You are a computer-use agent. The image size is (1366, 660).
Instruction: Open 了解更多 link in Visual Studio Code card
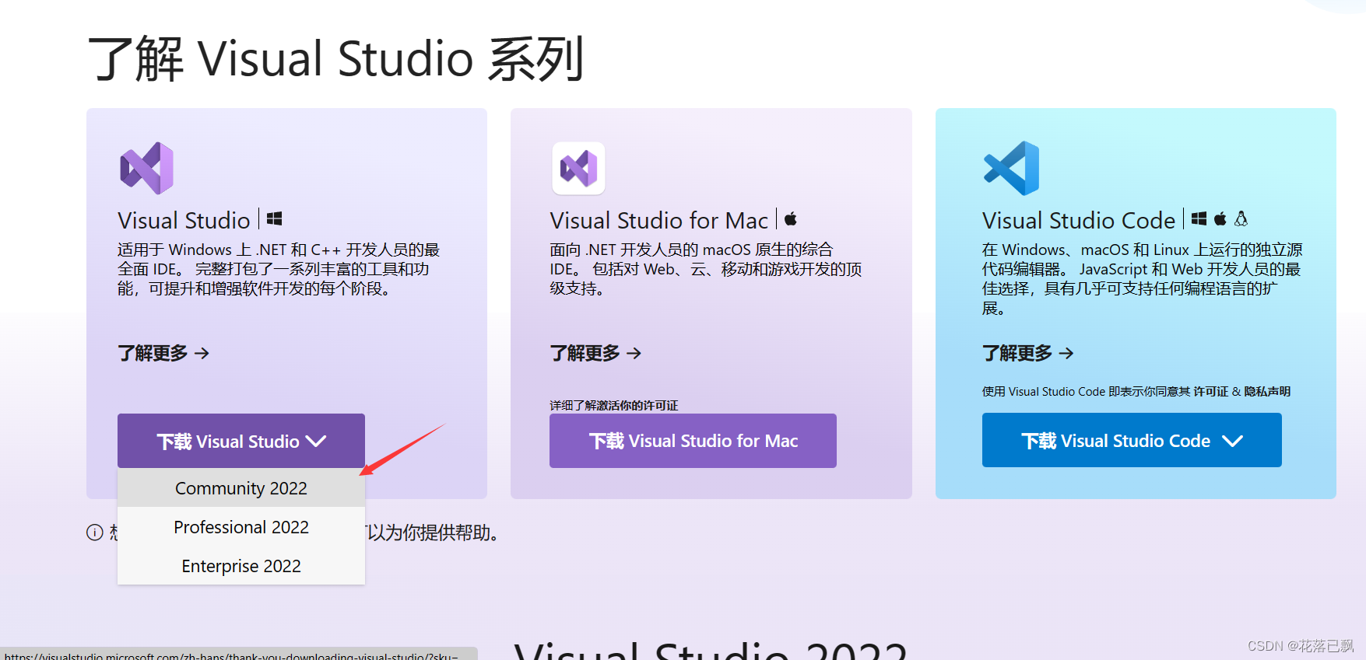tap(1028, 353)
